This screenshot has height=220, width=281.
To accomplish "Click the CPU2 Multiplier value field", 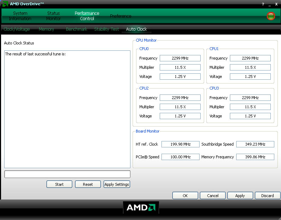I will click(x=180, y=107).
